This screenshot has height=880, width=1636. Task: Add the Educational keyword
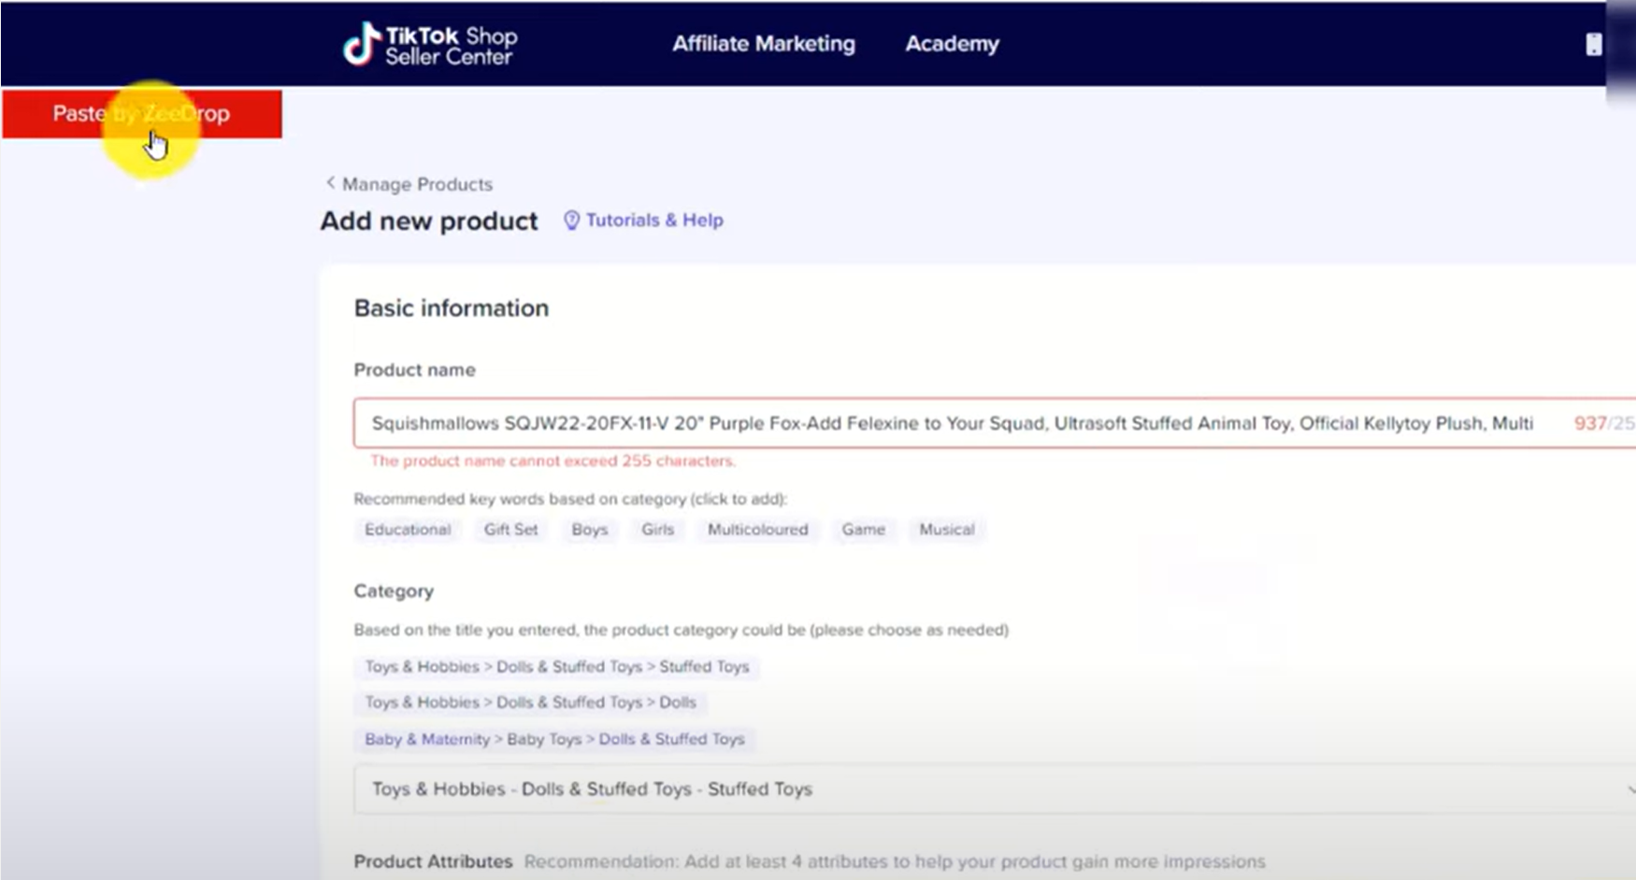pyautogui.click(x=408, y=530)
